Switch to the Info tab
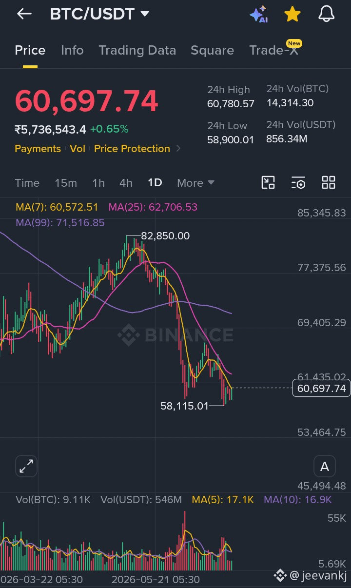 (x=72, y=50)
